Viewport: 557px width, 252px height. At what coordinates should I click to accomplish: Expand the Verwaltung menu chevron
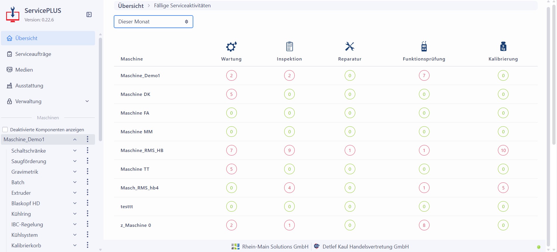[87, 101]
